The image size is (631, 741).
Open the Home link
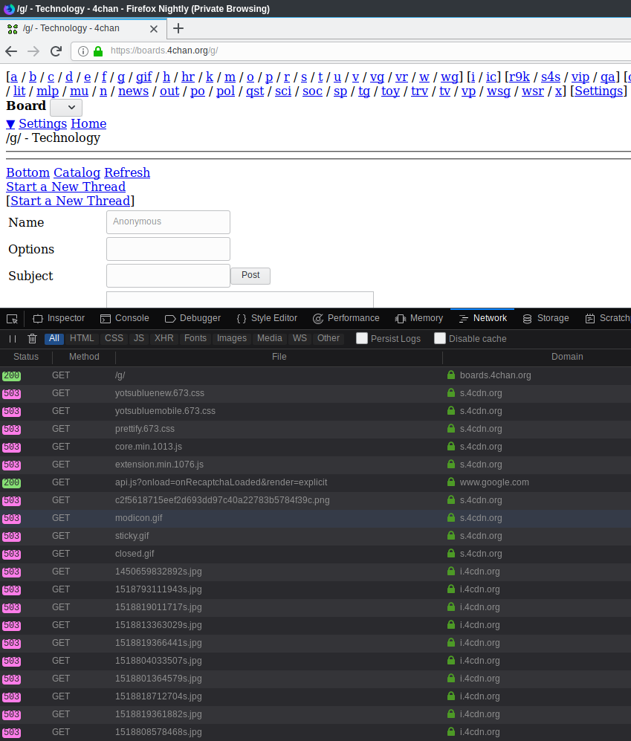click(88, 124)
